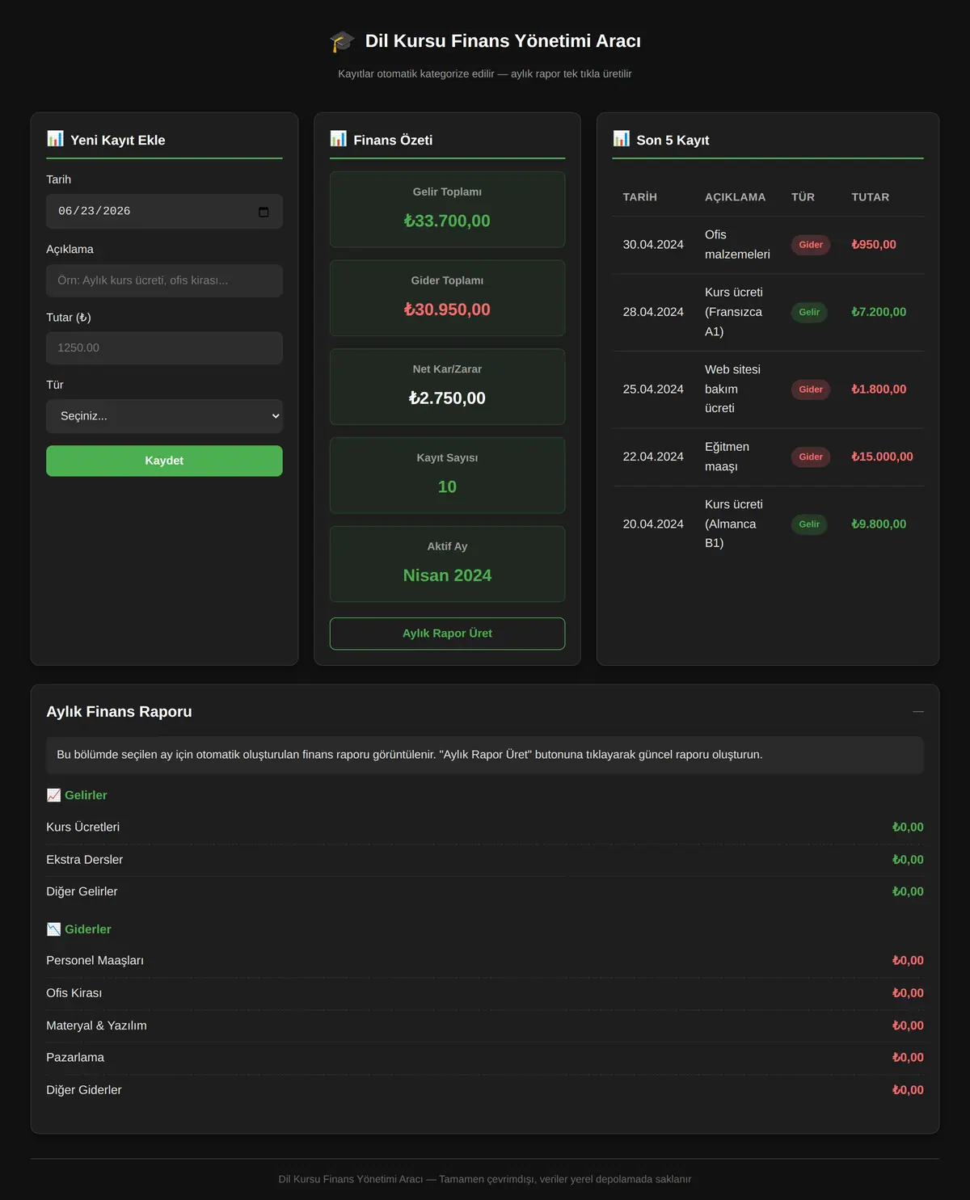This screenshot has height=1200, width=970.
Task: Click the Net Kar/Zarar value ₺2.750,00
Action: [x=447, y=398]
